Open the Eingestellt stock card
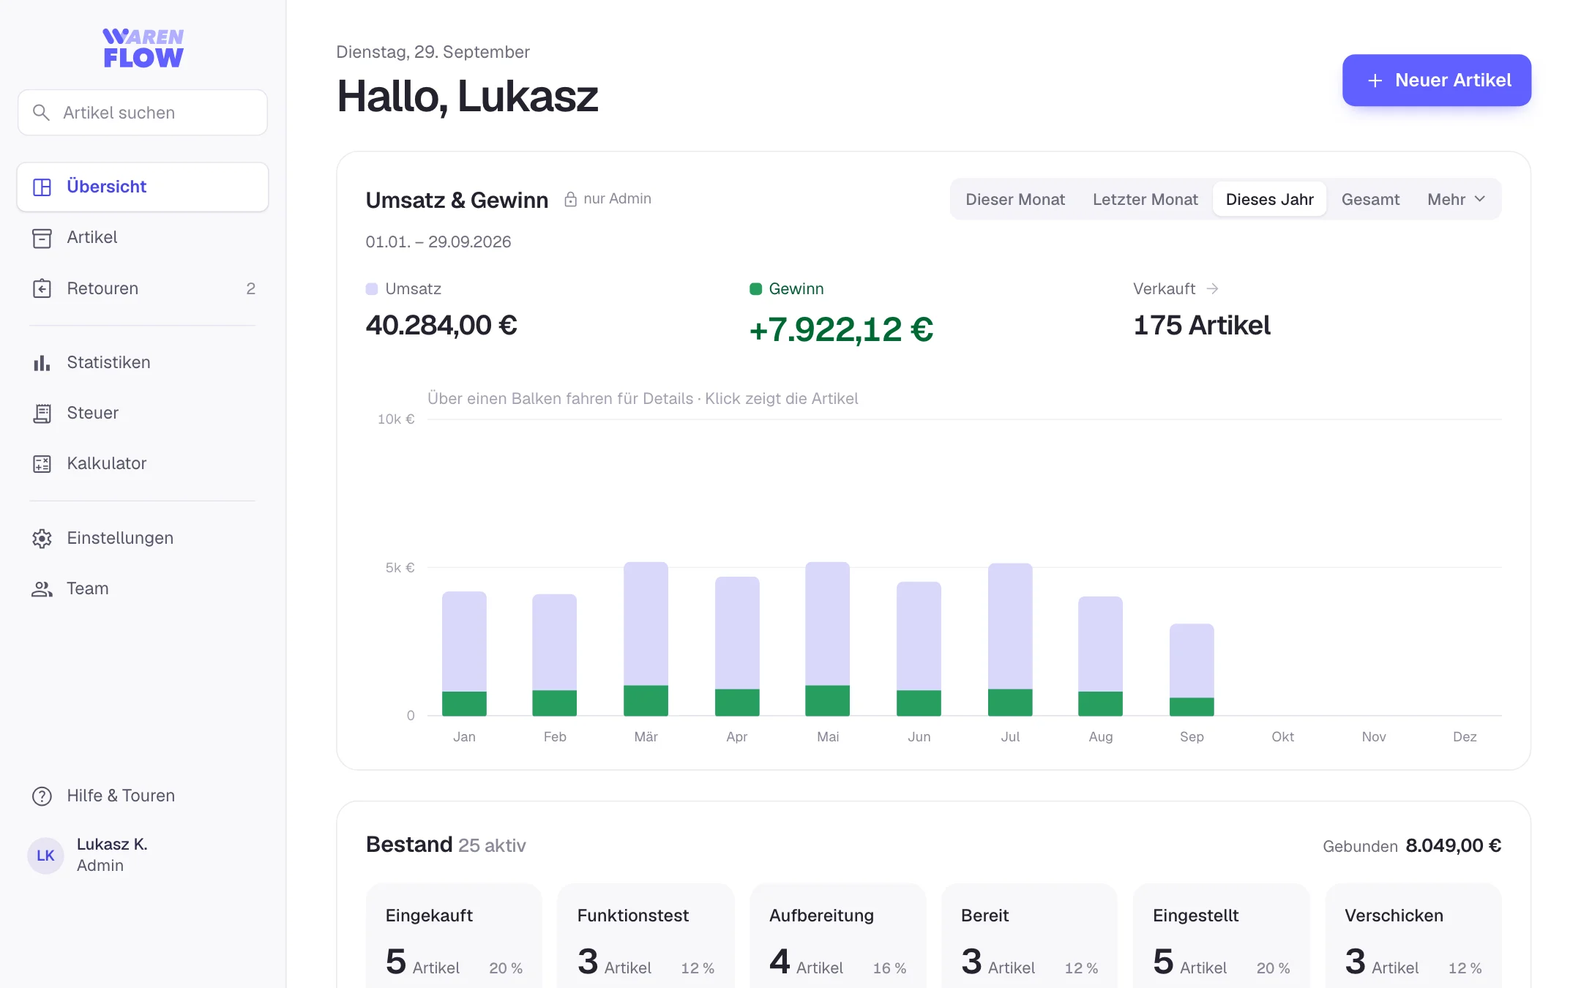 (1221, 937)
